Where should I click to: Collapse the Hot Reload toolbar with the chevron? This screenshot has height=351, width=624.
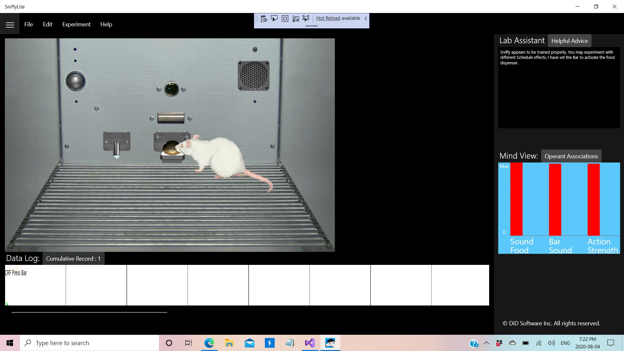pos(366,19)
